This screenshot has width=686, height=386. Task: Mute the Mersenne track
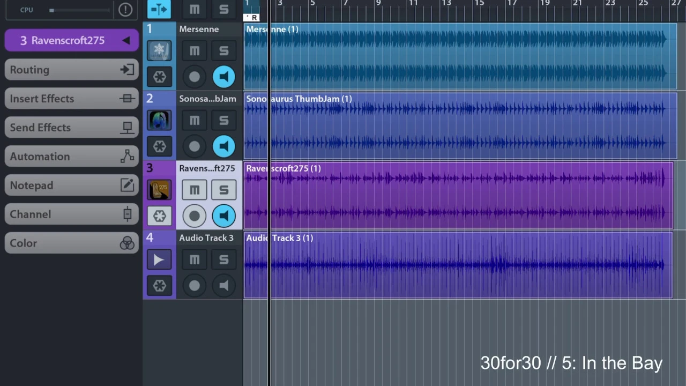tap(195, 51)
